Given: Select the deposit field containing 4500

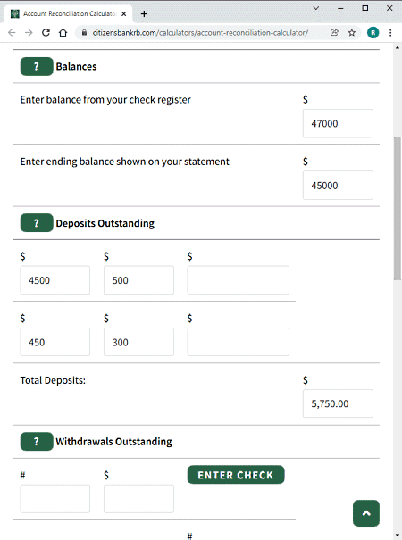Looking at the screenshot, I should click(55, 280).
